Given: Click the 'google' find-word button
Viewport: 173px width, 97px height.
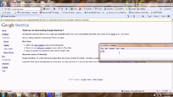Looking at the screenshot, I should 132,9.
